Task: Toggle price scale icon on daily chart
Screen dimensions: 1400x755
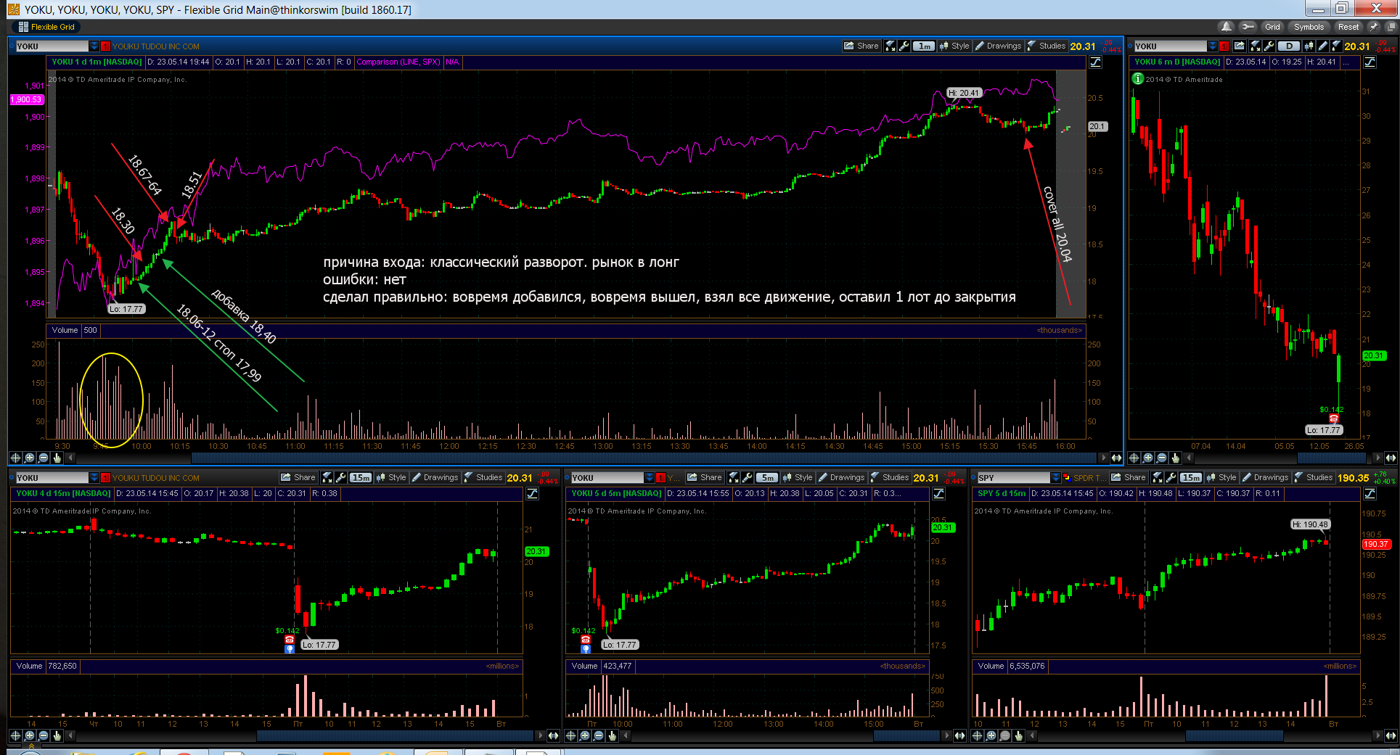Action: [1370, 62]
